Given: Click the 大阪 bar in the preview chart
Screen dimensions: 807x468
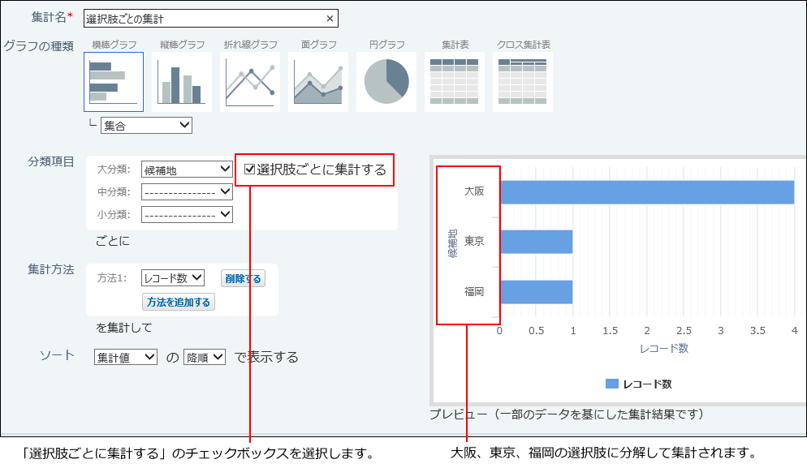Looking at the screenshot, I should 647,192.
